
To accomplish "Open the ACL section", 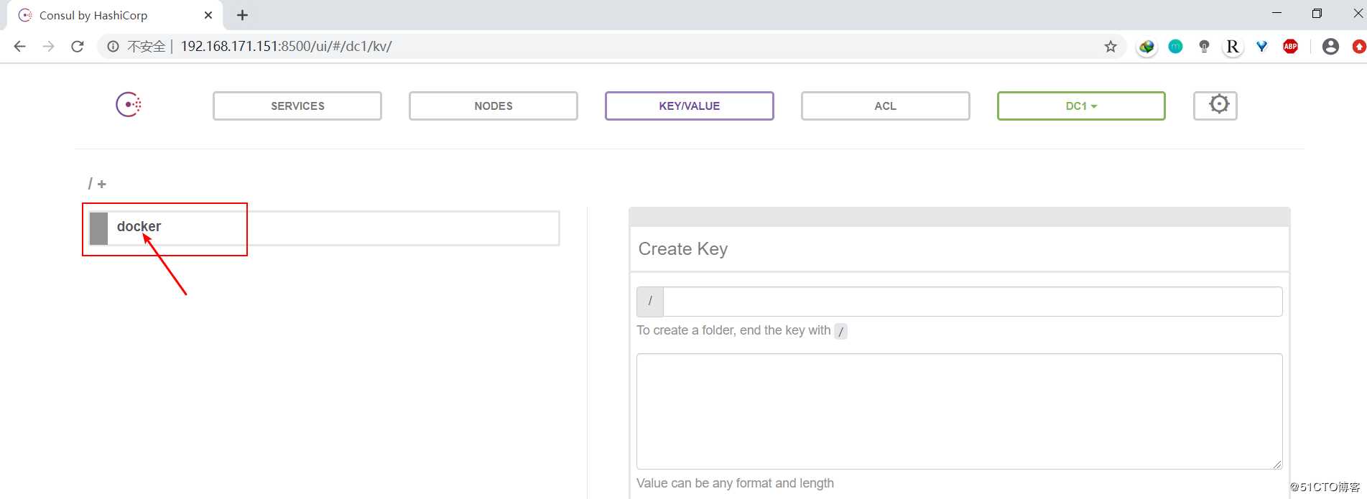I will click(886, 106).
